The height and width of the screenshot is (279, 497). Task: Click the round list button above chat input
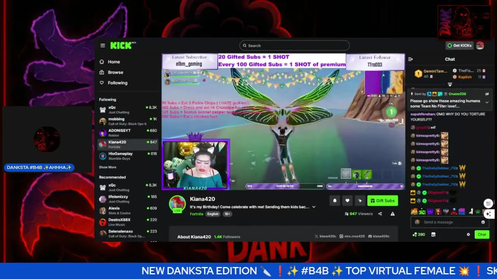click(488, 203)
